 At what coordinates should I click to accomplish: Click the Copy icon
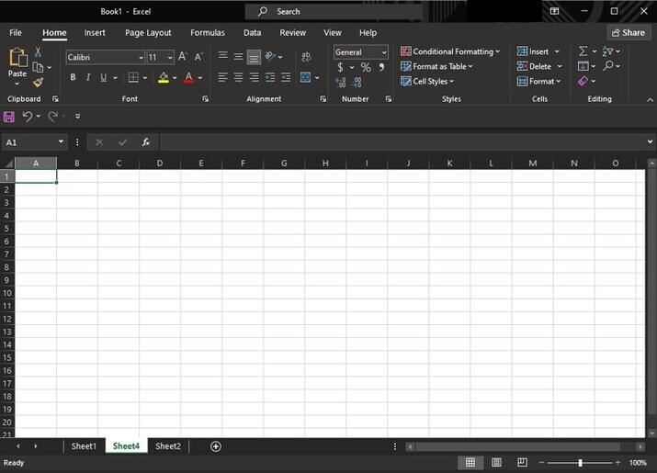coord(38,67)
